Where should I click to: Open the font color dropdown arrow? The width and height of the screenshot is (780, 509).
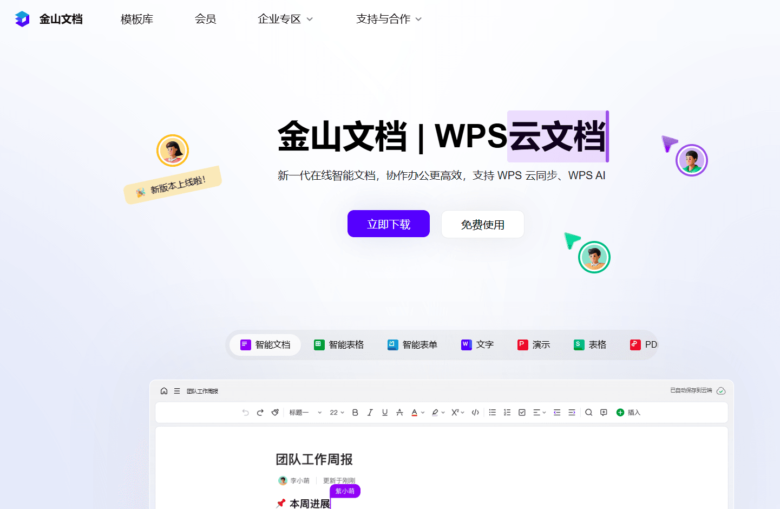(x=423, y=413)
